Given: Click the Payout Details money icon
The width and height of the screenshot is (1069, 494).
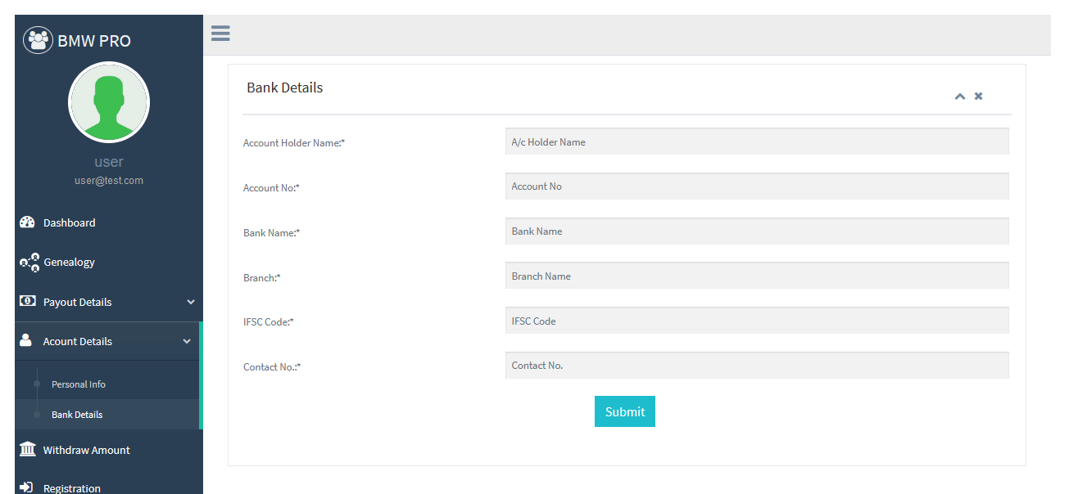Looking at the screenshot, I should (27, 301).
